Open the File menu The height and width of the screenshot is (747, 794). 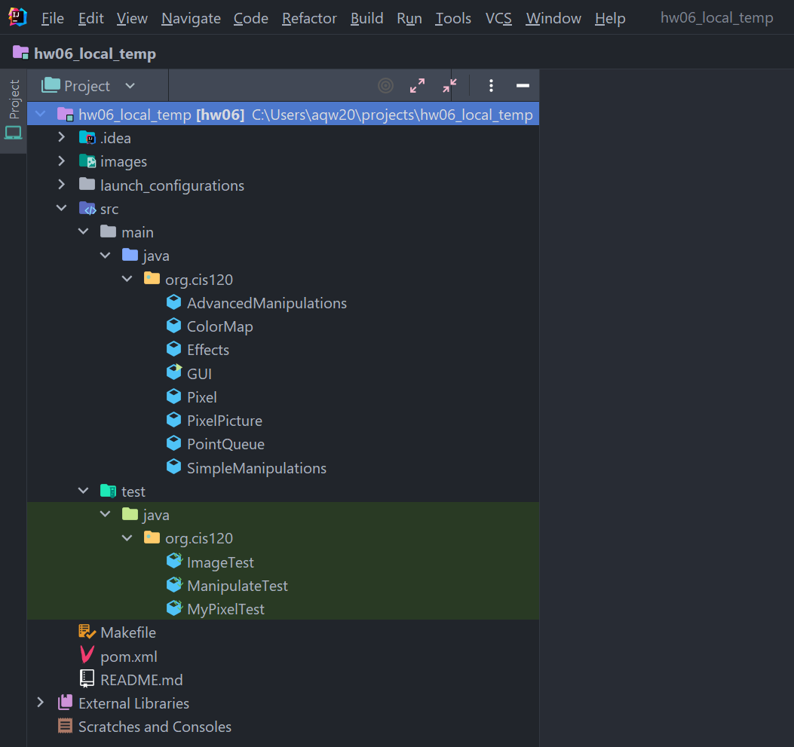coord(53,18)
